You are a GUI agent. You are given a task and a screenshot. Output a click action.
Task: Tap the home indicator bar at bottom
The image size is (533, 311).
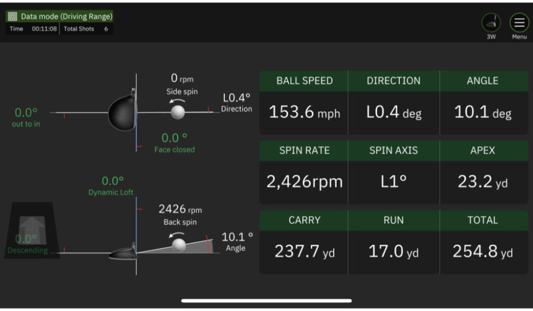click(266, 301)
